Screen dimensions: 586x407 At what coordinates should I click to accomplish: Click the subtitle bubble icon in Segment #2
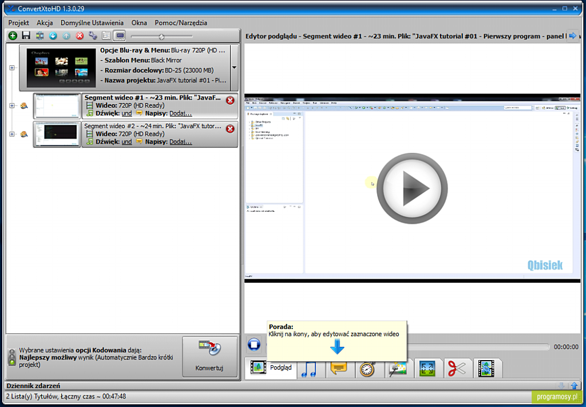(139, 141)
